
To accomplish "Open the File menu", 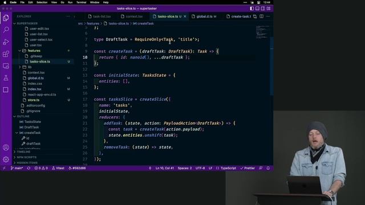I will (22, 2).
